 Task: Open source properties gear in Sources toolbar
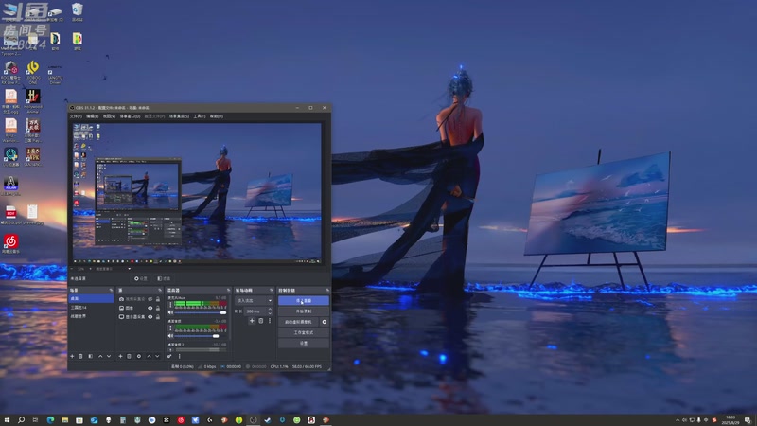pos(139,357)
